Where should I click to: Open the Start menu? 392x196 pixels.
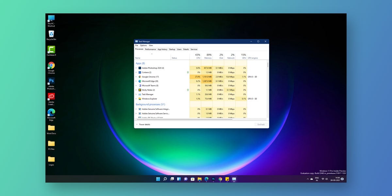click(158, 179)
